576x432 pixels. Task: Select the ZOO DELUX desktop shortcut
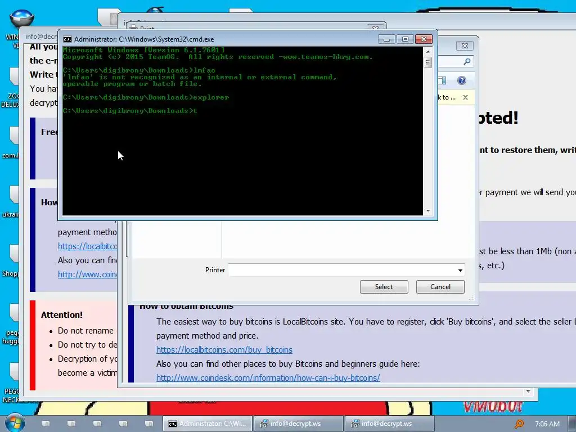click(x=10, y=88)
